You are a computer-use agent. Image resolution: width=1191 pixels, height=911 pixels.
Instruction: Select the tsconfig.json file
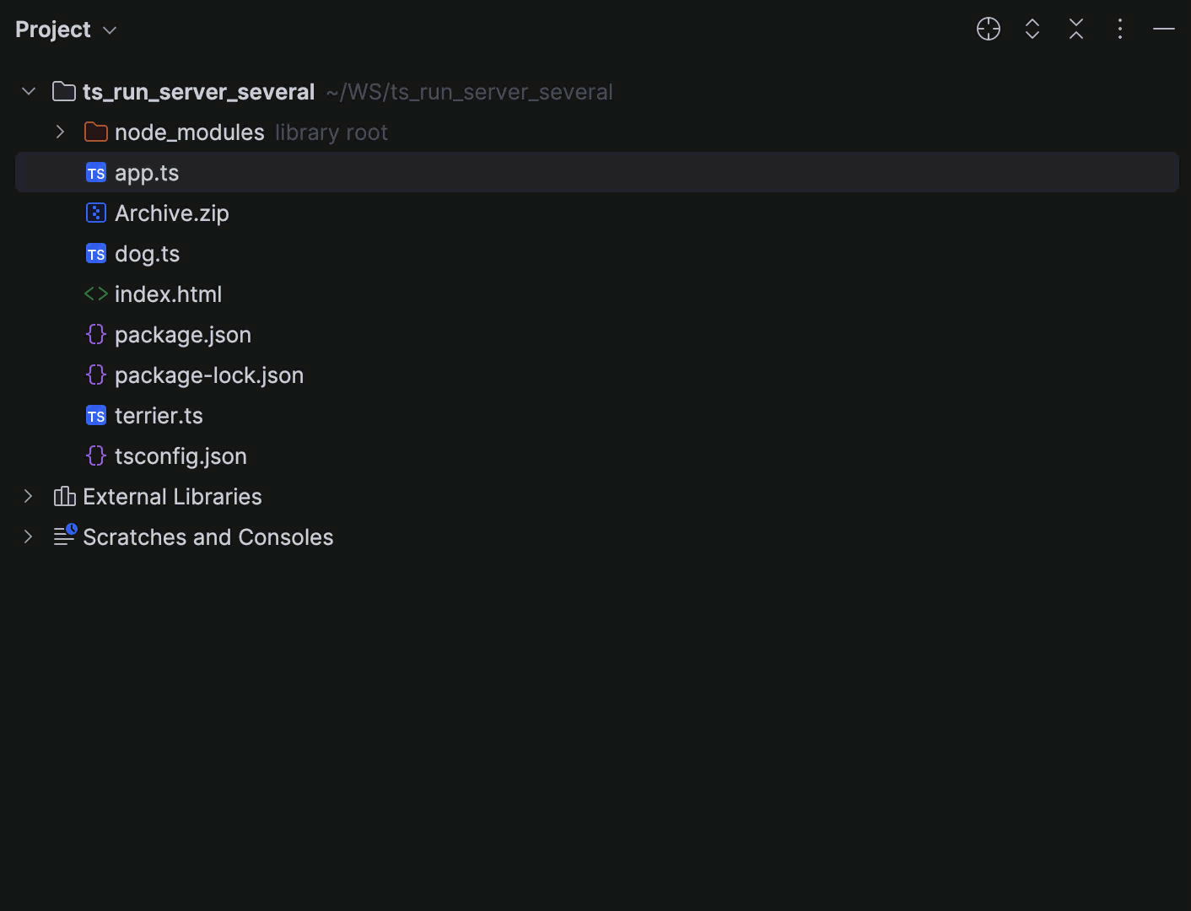tap(181, 455)
